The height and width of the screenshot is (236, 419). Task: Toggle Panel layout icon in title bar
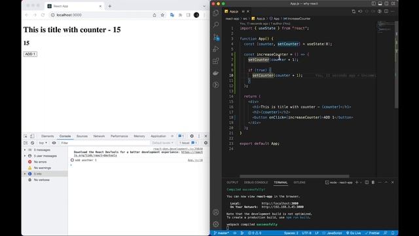(x=380, y=3)
